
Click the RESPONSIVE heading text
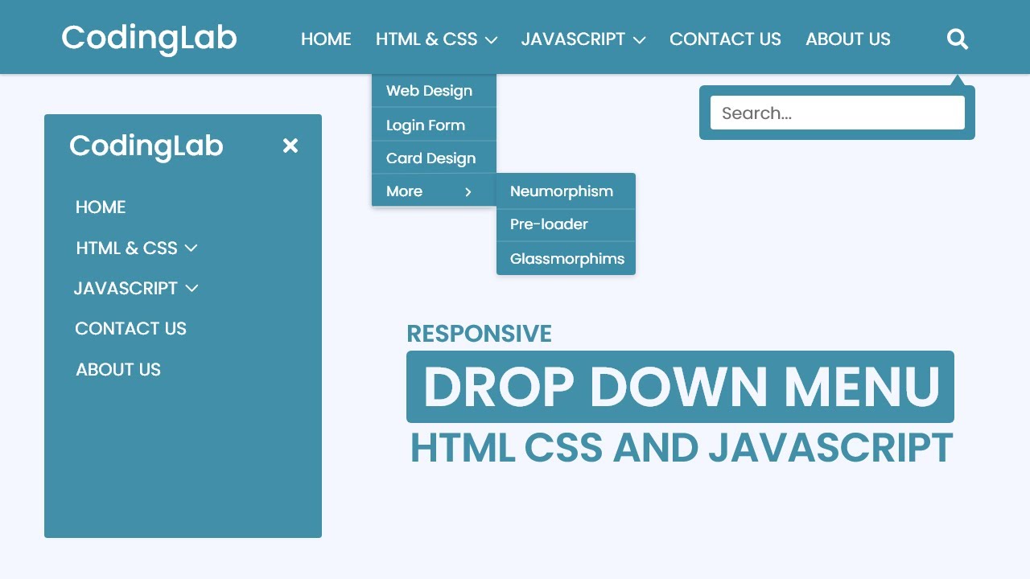[479, 334]
